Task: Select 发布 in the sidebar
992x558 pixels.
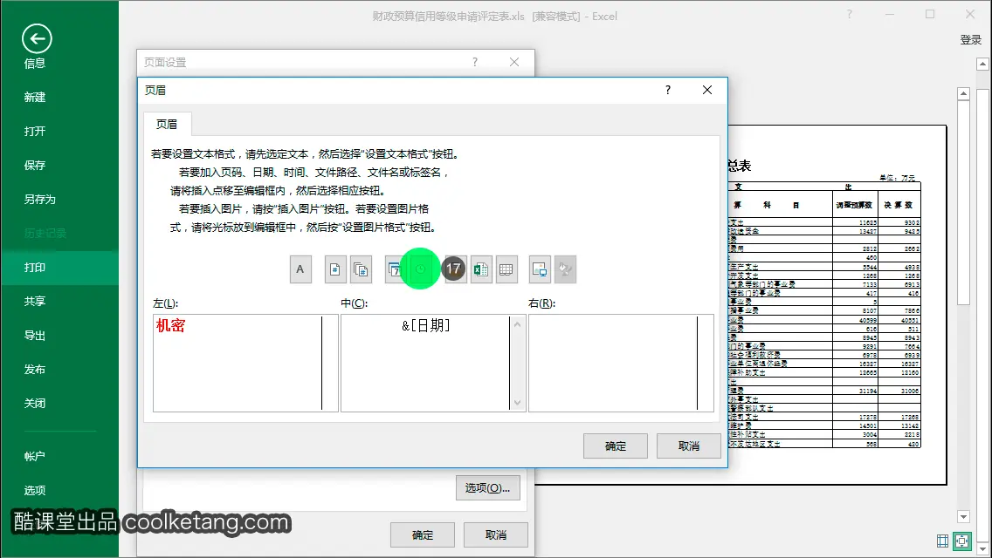Action: point(35,370)
